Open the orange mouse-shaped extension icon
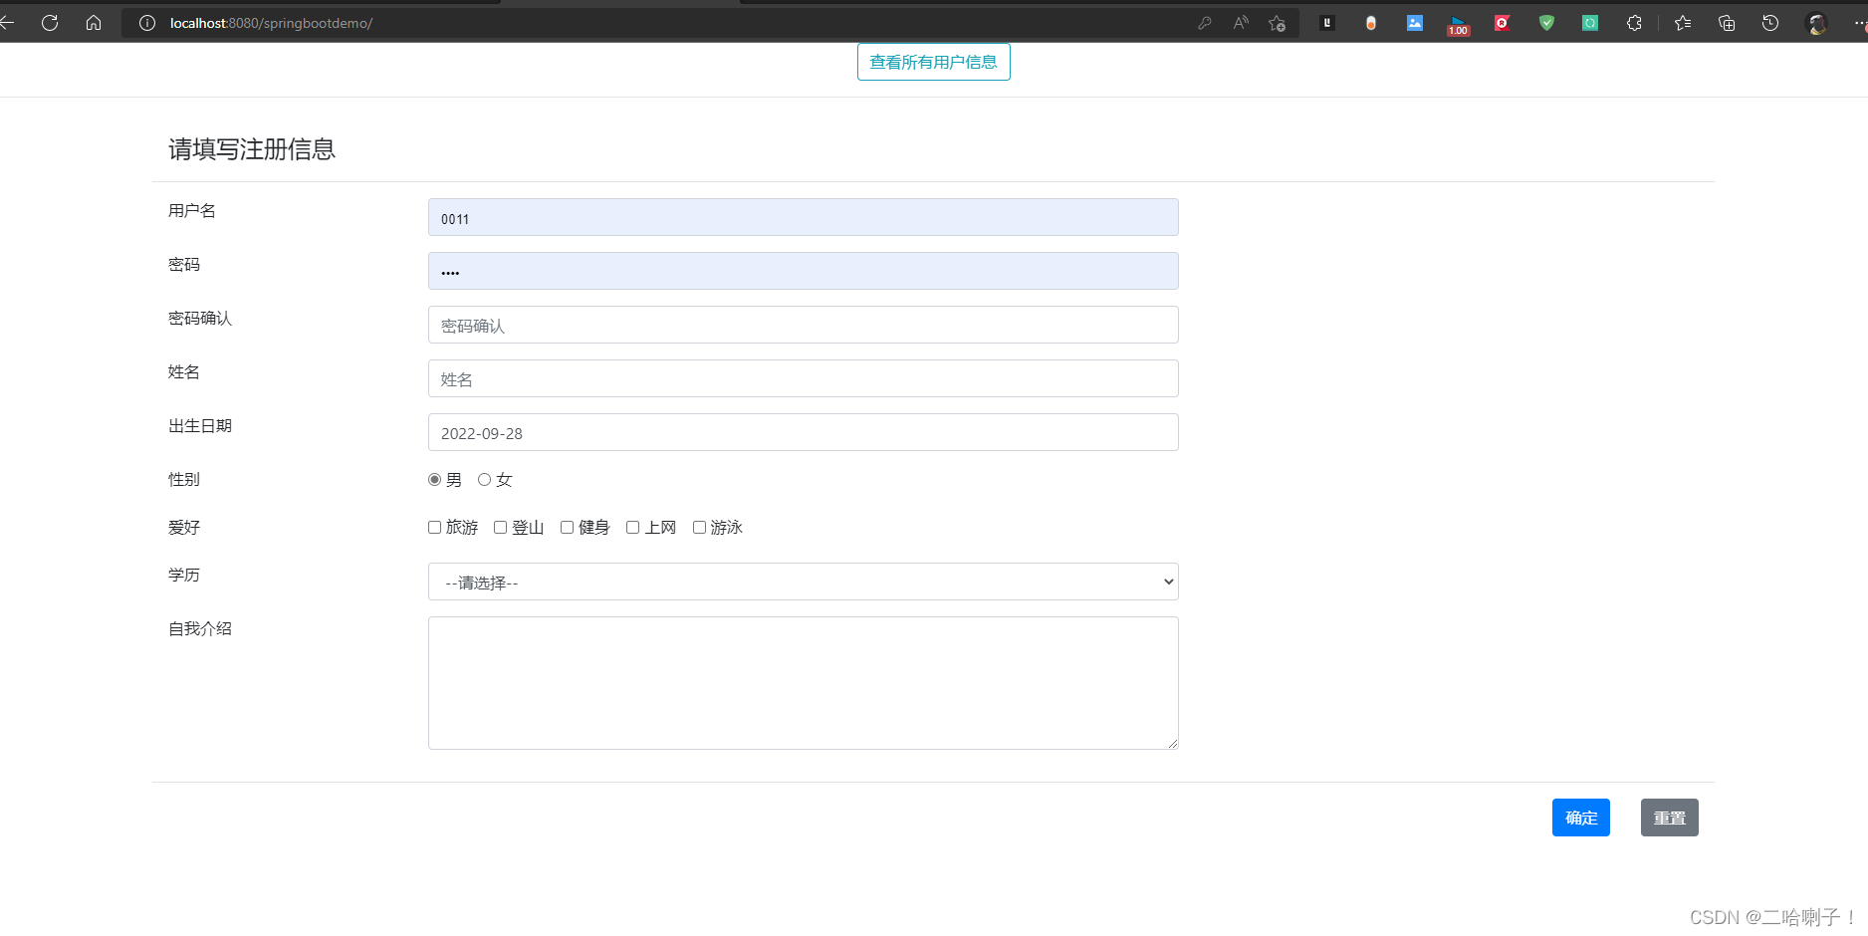This screenshot has width=1868, height=936. point(1371,23)
